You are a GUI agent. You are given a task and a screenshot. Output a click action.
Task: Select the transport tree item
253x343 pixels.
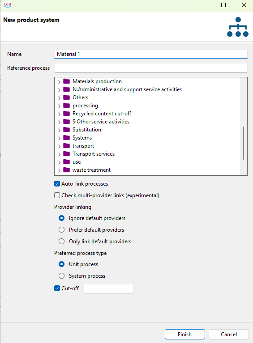pos(83,146)
